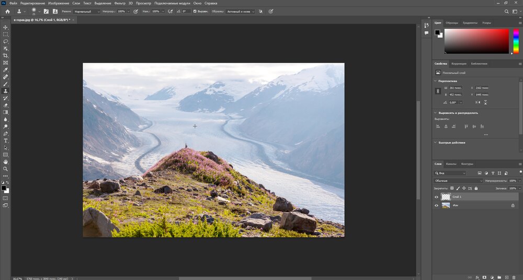Select the Move tool

coord(6,27)
